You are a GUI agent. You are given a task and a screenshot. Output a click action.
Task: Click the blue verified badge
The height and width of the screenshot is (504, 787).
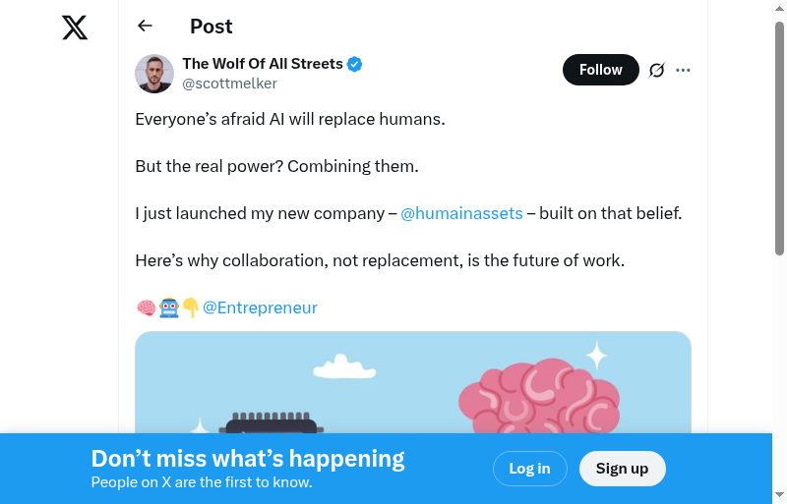[355, 64]
